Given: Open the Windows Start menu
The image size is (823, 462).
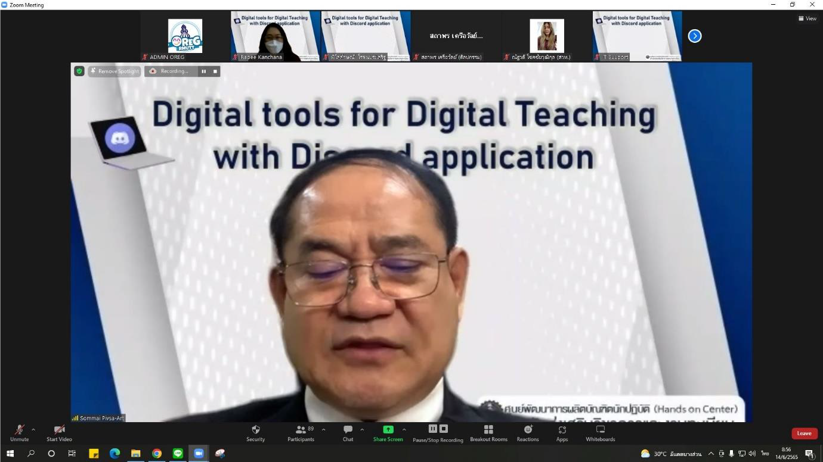Looking at the screenshot, I should 10,454.
